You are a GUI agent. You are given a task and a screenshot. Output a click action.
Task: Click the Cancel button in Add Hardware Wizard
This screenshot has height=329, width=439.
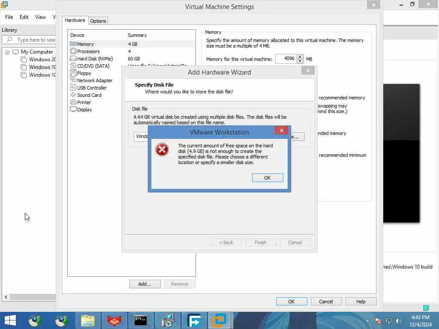295,242
